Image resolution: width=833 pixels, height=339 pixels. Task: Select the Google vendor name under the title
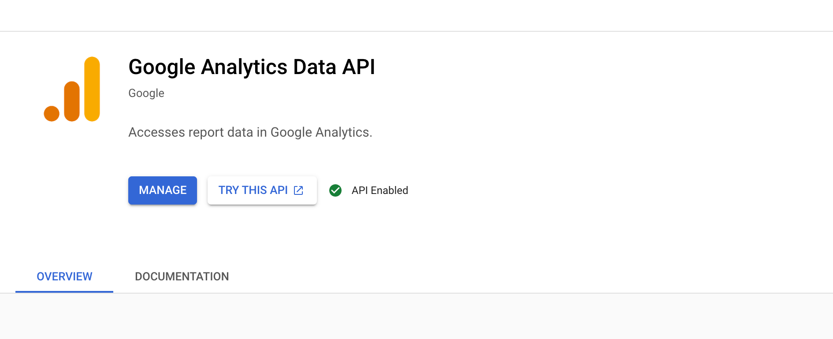146,93
